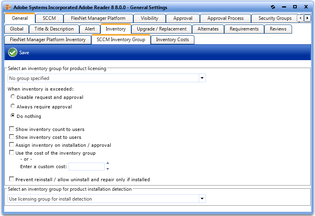Click the package icon in title bar

point(8,7)
